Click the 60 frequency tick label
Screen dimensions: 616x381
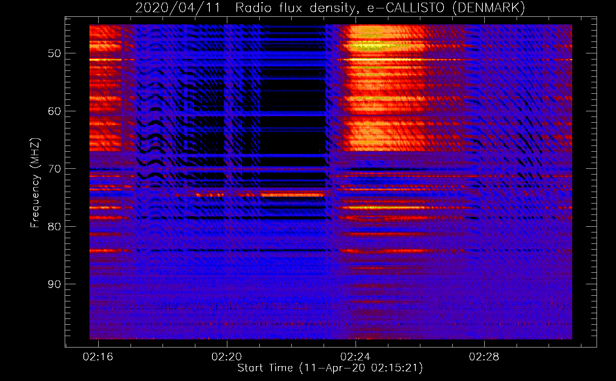[54, 111]
